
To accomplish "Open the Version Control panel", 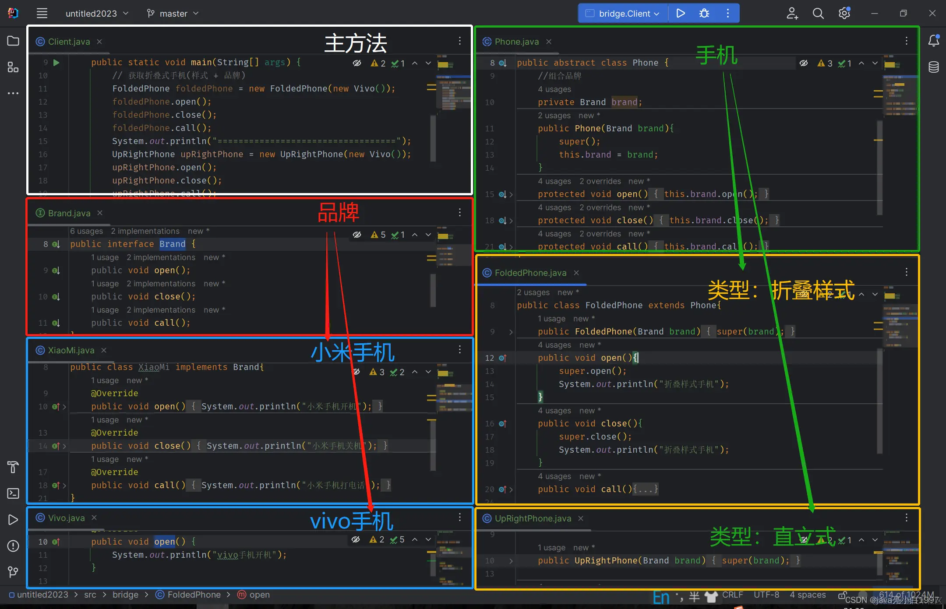I will click(x=13, y=572).
